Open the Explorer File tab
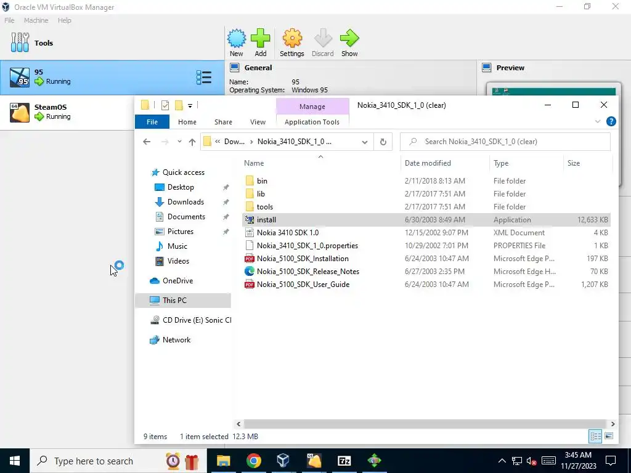This screenshot has width=631, height=473. (152, 122)
